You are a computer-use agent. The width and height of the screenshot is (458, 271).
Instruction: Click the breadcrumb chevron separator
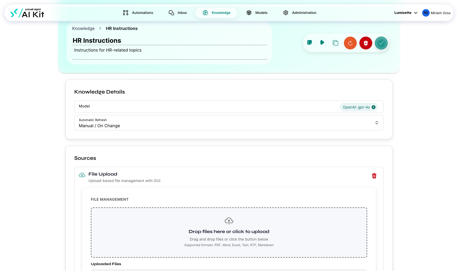100,28
